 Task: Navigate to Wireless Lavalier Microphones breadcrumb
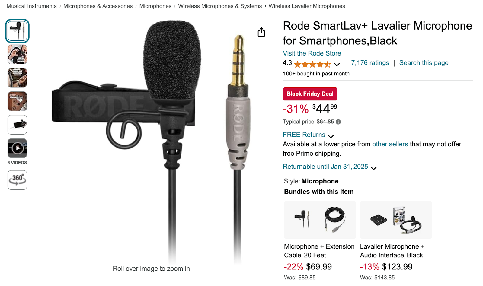pyautogui.click(x=307, y=6)
